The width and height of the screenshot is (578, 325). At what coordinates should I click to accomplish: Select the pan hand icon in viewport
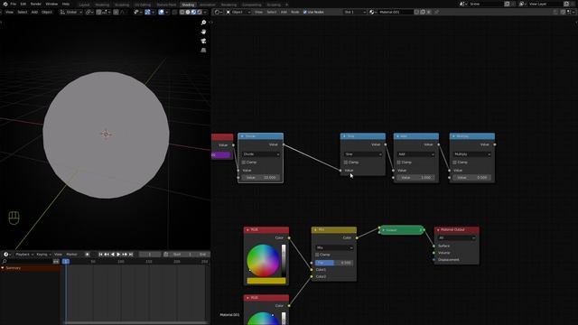[203, 32]
